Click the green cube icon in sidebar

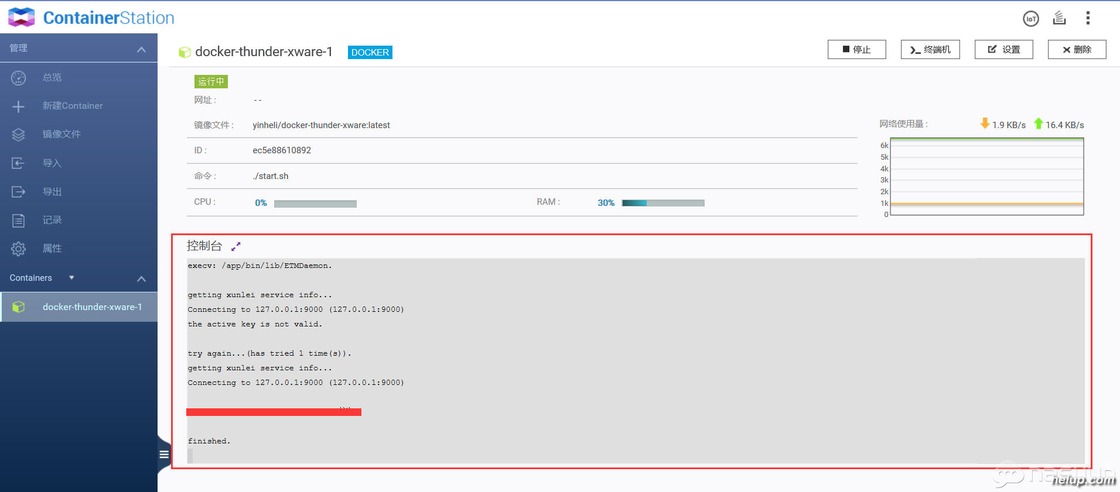pyautogui.click(x=19, y=307)
